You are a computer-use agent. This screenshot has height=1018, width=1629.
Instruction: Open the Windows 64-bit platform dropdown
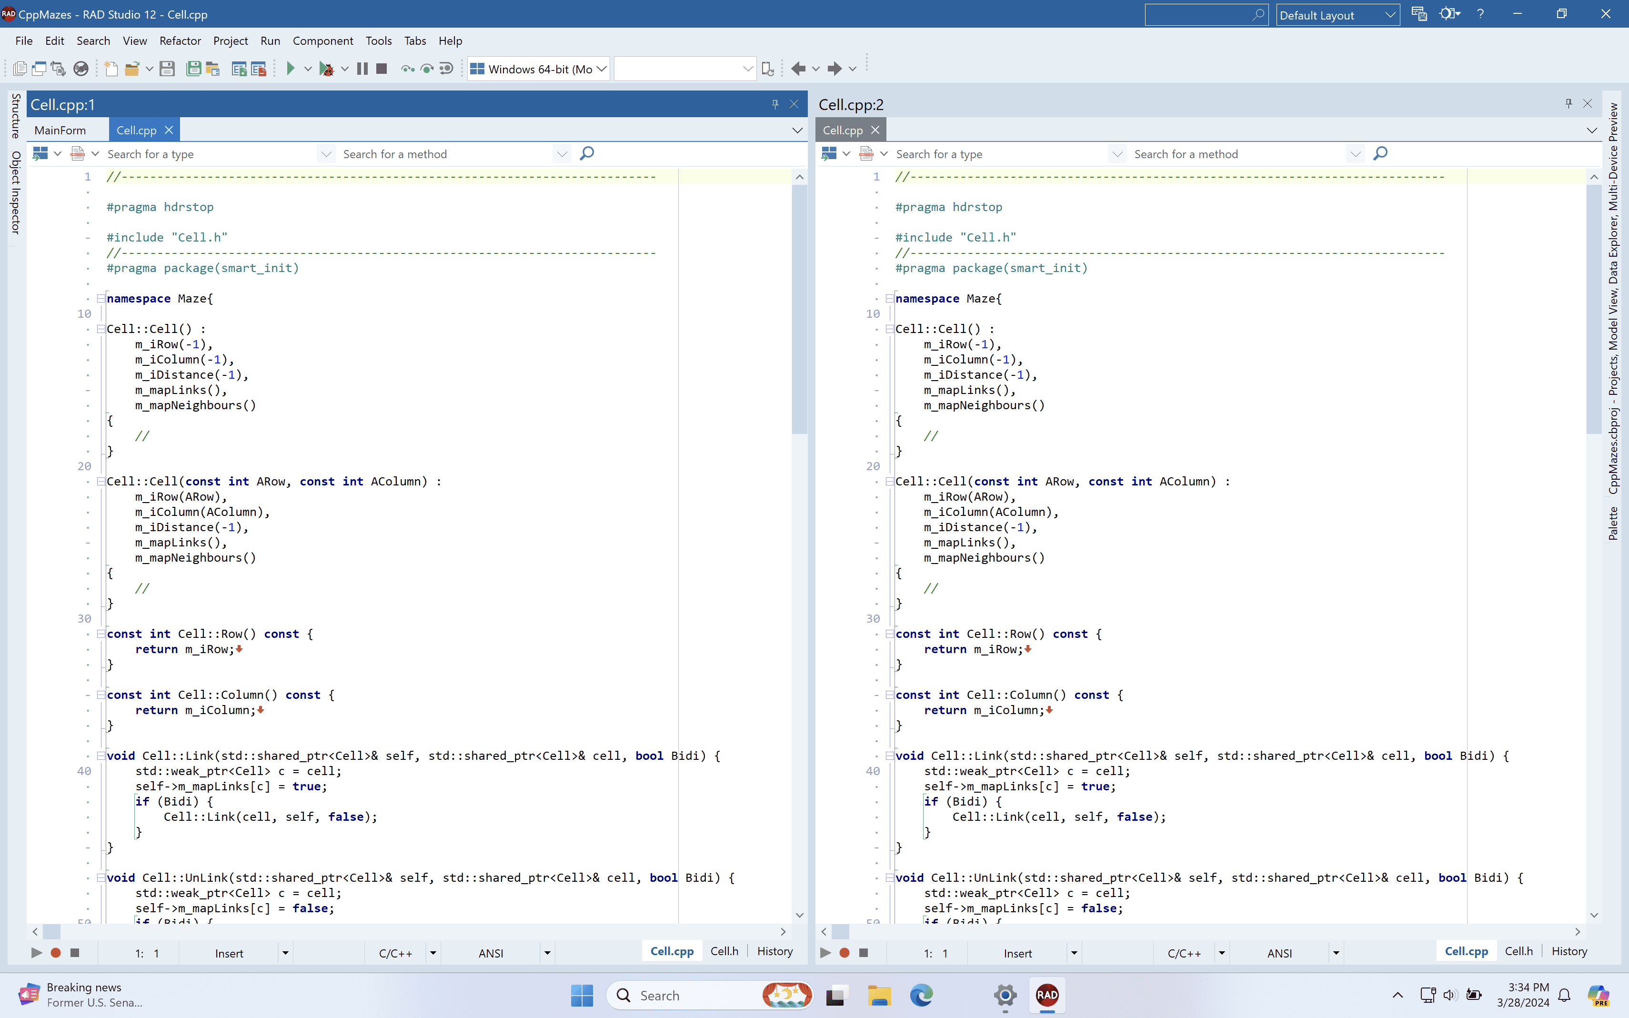coord(601,69)
